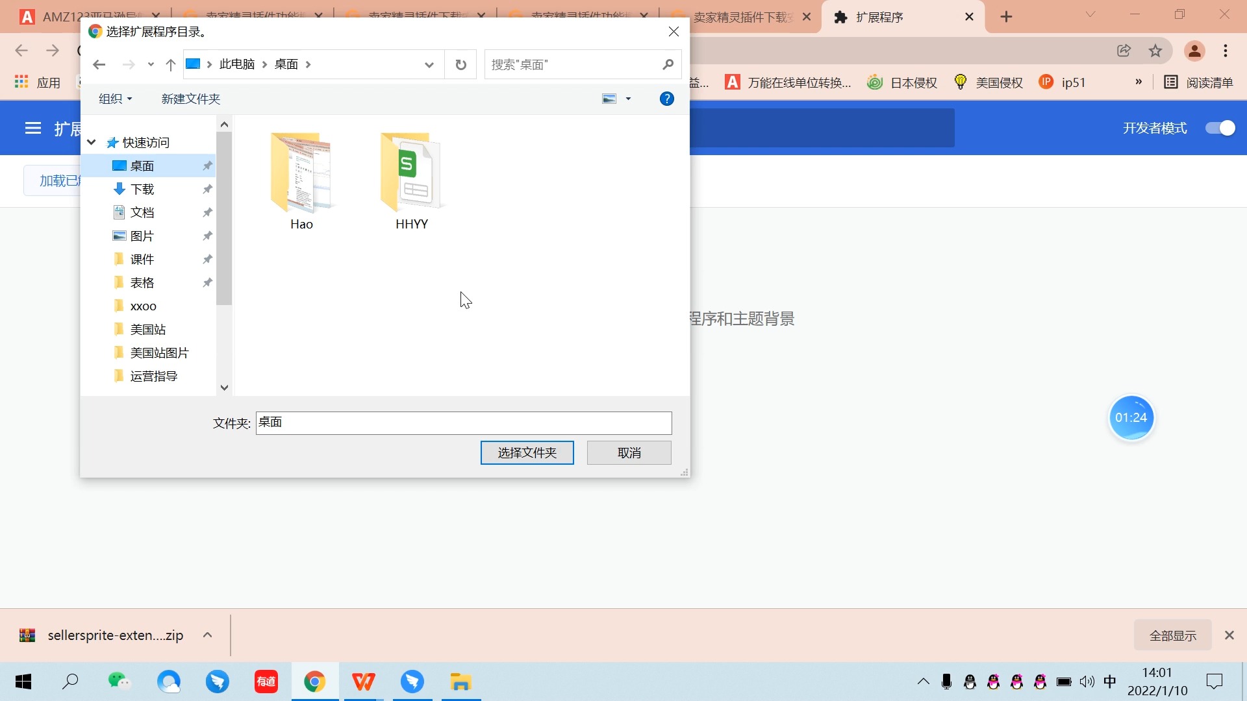This screenshot has height=701, width=1247.
Task: Open File Explorer from the taskbar
Action: pos(461,682)
